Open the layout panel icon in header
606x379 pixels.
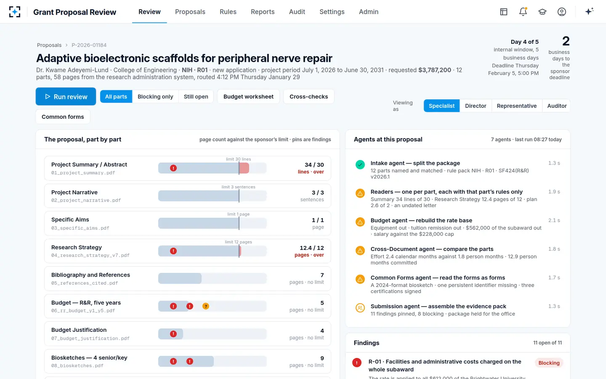coord(504,12)
